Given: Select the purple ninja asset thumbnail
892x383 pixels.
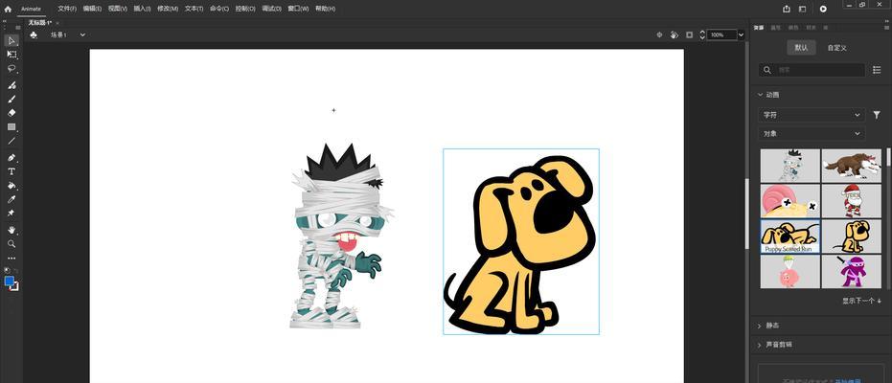Looking at the screenshot, I should (x=851, y=271).
